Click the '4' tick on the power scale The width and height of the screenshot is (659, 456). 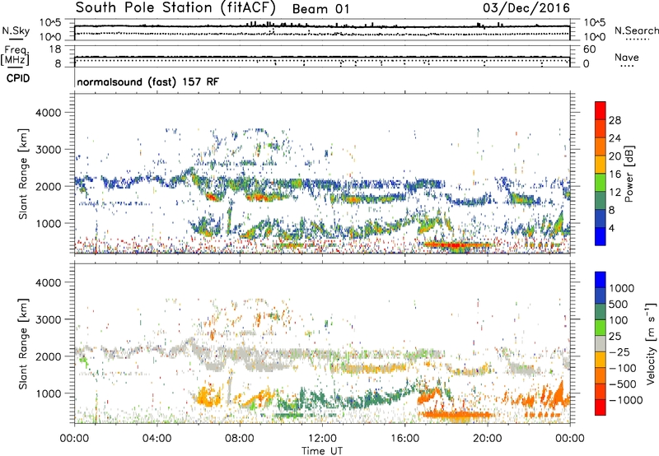pos(611,228)
